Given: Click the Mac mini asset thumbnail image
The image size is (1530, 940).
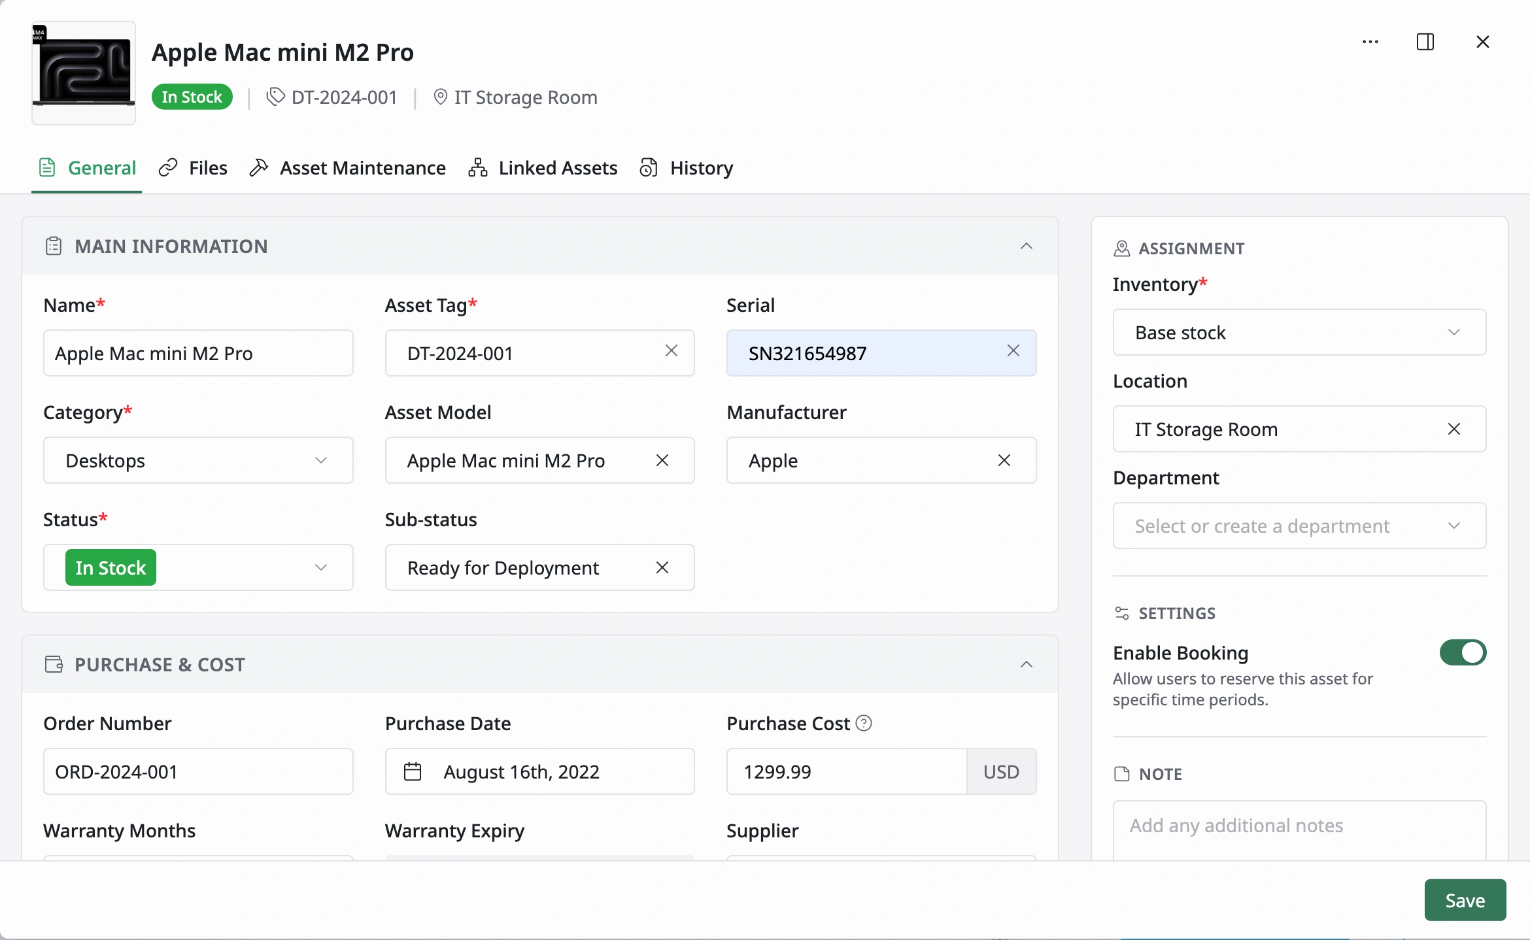Looking at the screenshot, I should click(84, 73).
